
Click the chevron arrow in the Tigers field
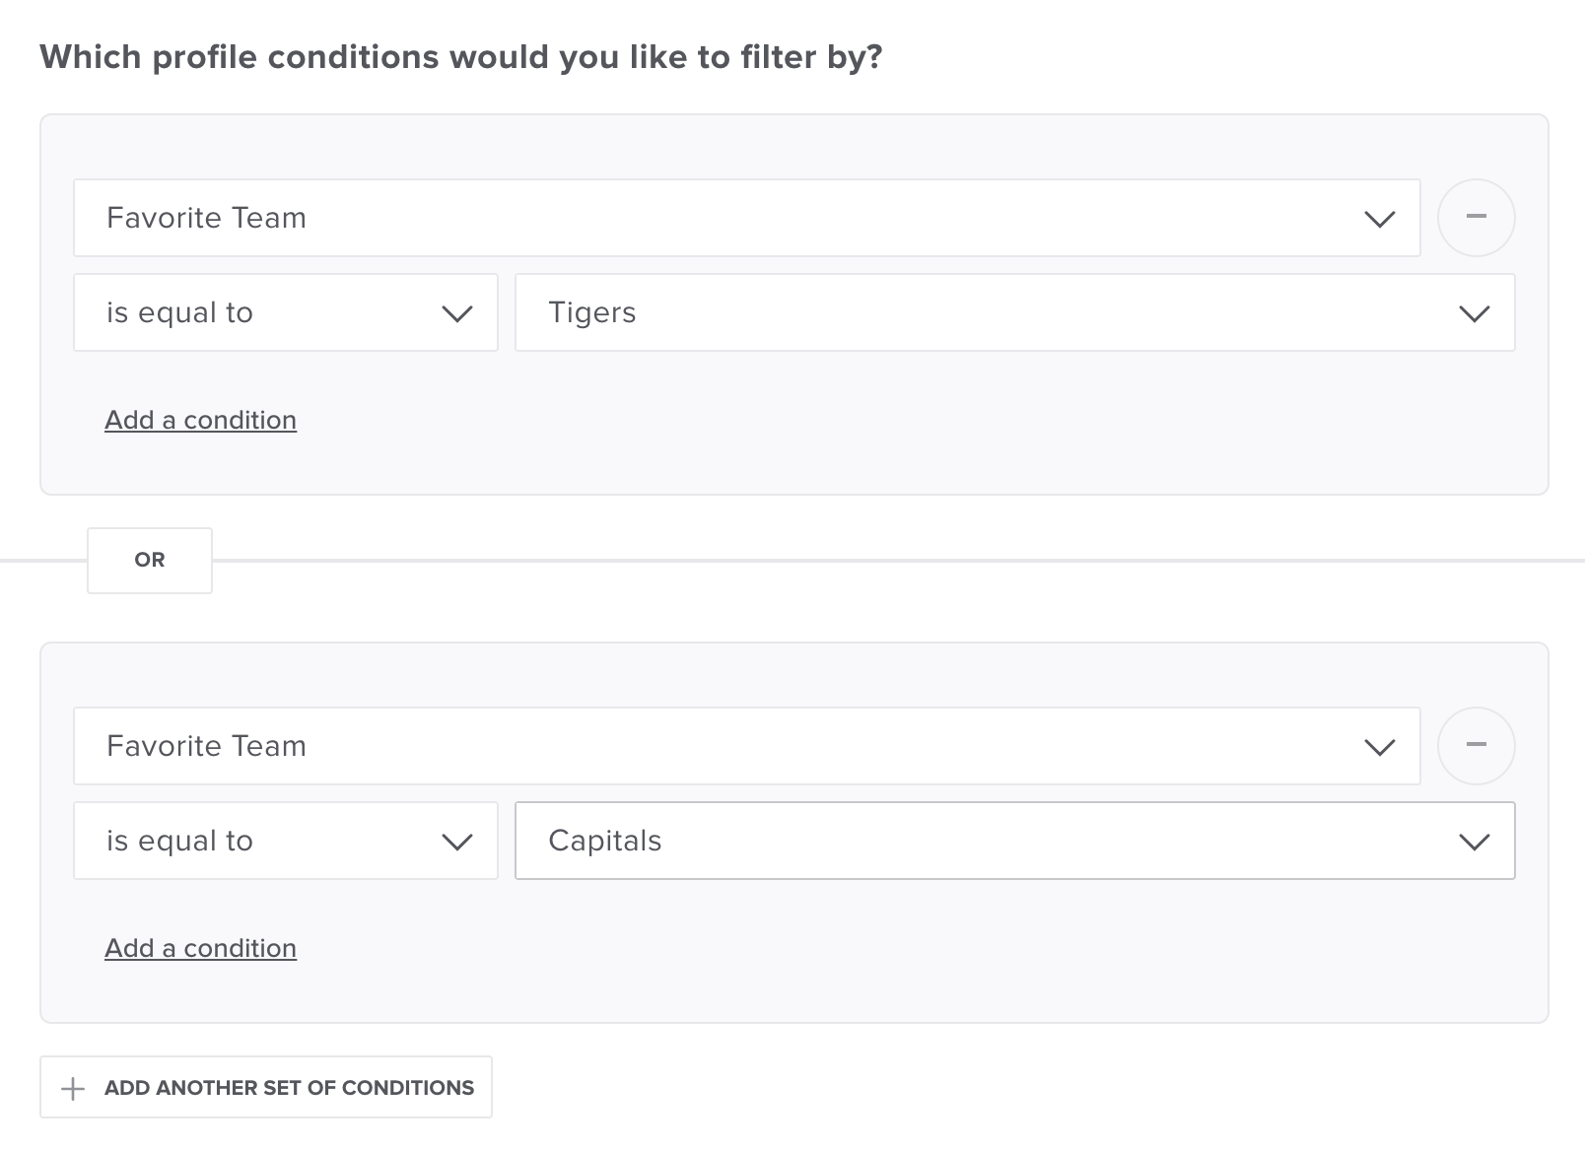point(1474,313)
